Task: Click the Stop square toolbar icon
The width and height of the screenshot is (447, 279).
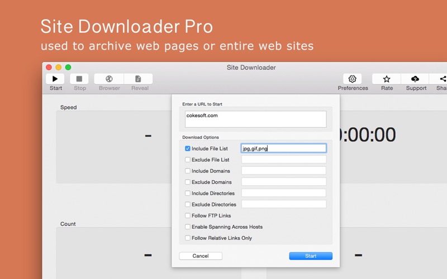Action: 79,79
